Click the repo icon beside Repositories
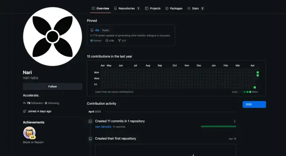The image size is (286, 156). 116,8
